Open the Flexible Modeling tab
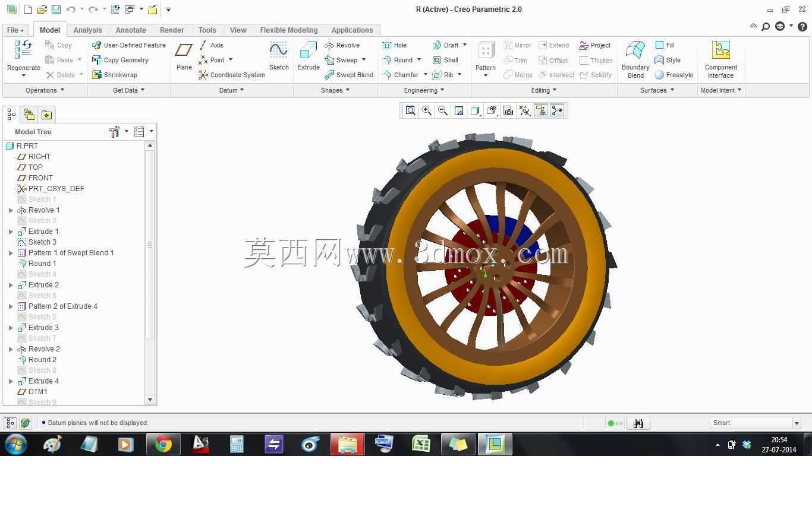 pos(289,30)
